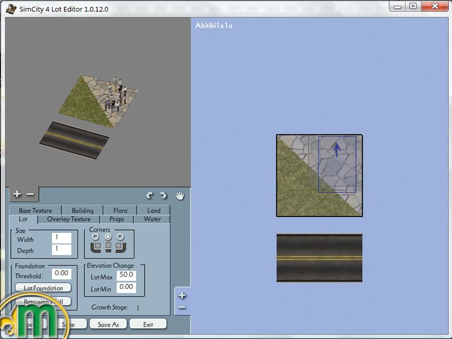
Task: Select the hand pan tool
Action: [x=180, y=195]
